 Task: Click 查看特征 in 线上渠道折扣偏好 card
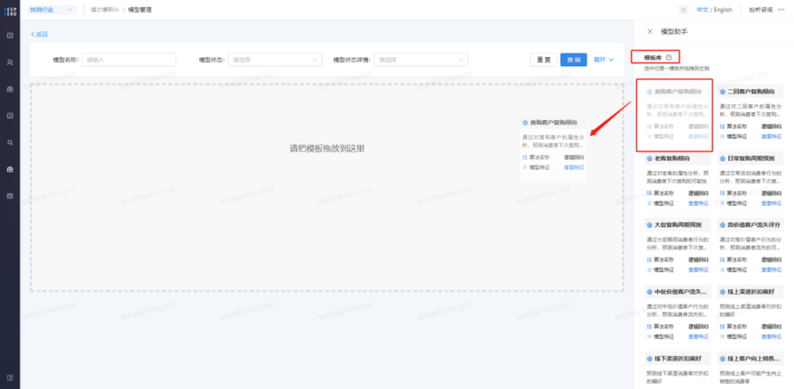[771, 336]
